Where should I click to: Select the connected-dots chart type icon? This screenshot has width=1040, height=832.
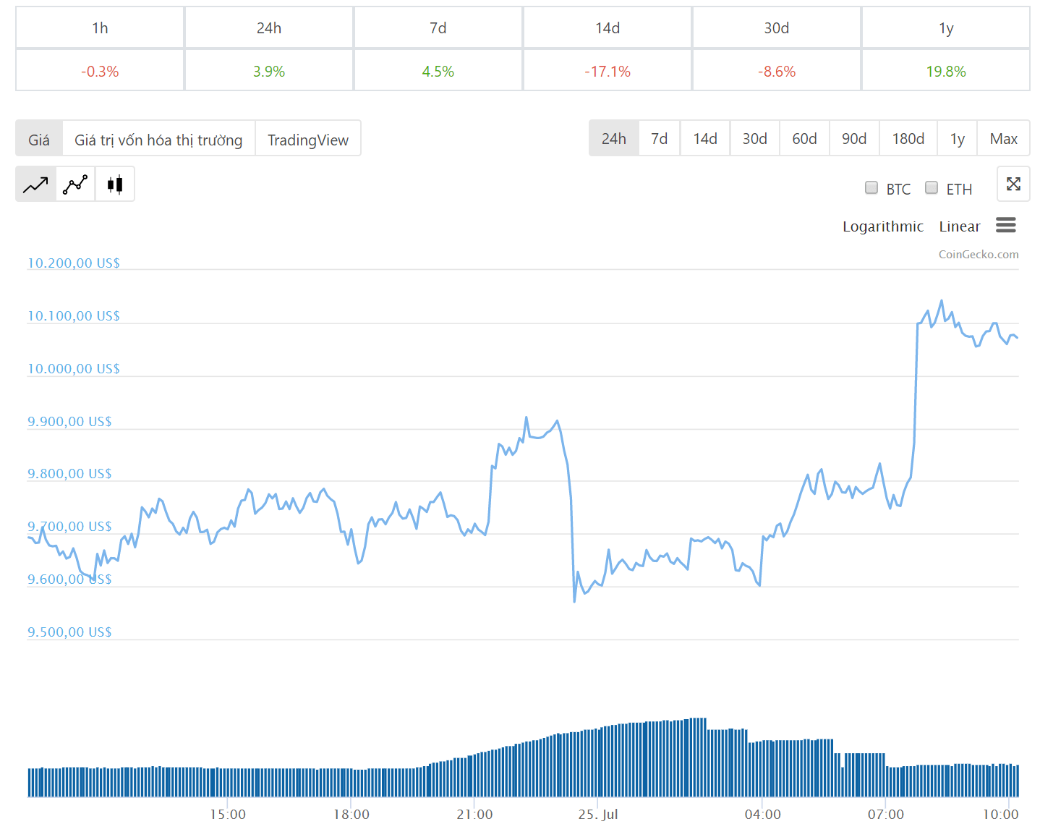tap(75, 184)
